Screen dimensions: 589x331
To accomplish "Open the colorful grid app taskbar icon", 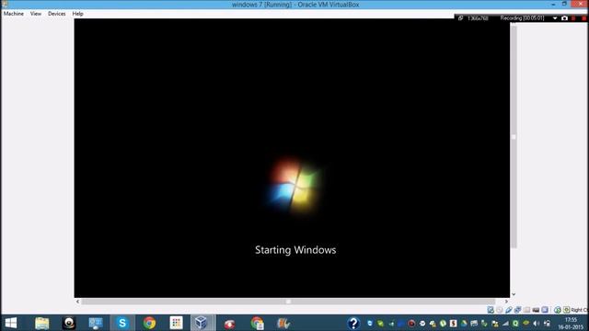I will coord(176,323).
